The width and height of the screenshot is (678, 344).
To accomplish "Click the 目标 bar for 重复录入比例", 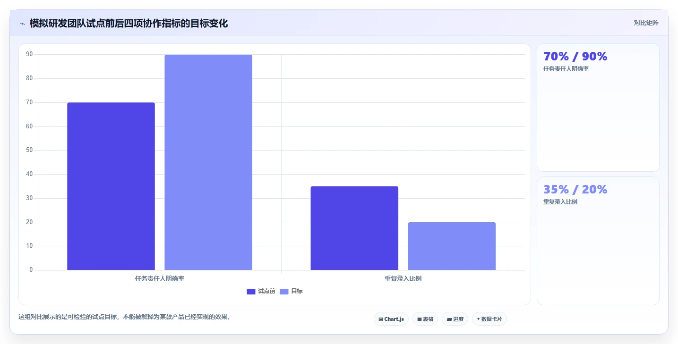I will 452,246.
